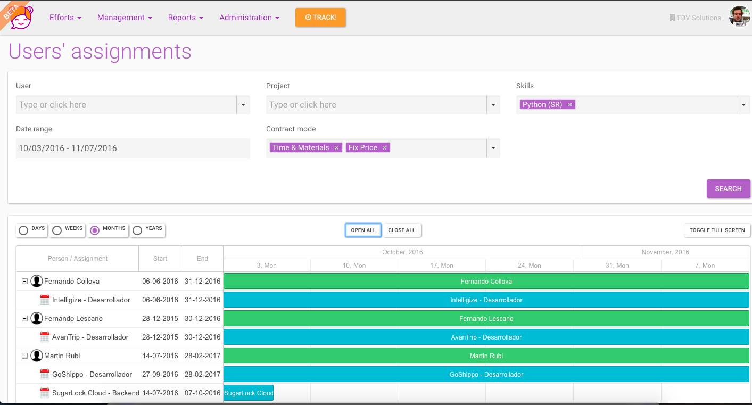Click end date 28-02-2017 of GoShippo row
The image size is (752, 405).
click(x=202, y=374)
